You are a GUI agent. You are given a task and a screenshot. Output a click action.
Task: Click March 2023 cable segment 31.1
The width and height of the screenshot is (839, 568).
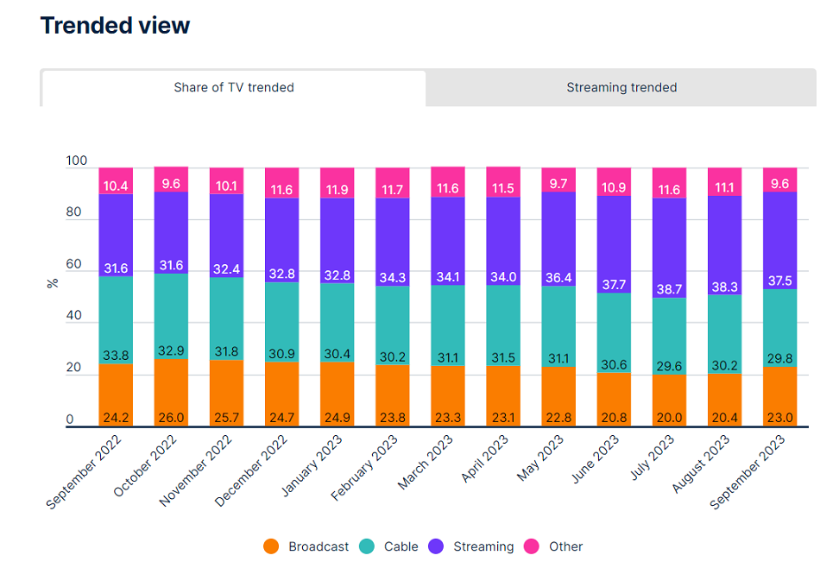(x=447, y=325)
